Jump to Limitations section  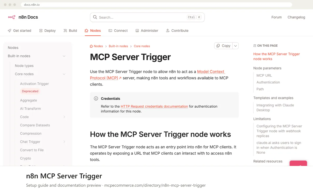(x=262, y=119)
